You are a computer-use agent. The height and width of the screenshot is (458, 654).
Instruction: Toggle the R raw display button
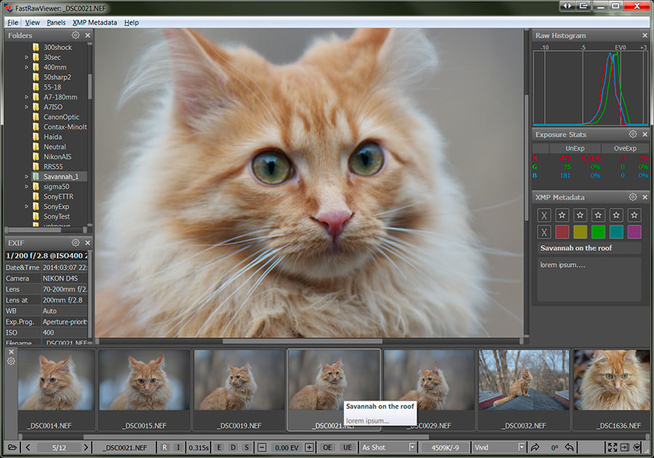point(165,447)
